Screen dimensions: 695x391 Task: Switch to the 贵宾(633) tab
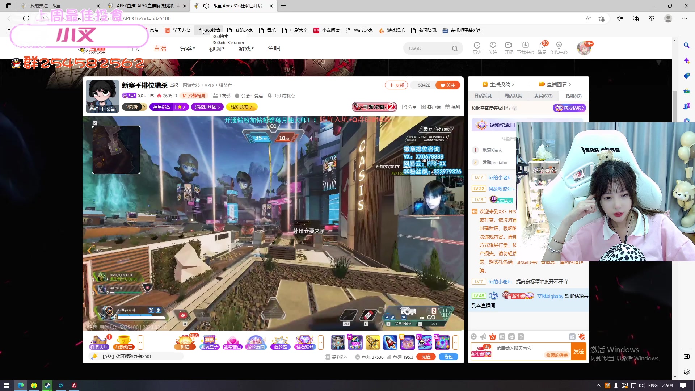pyautogui.click(x=543, y=96)
